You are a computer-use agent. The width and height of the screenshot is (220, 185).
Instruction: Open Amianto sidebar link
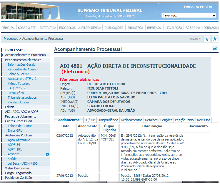14,154
